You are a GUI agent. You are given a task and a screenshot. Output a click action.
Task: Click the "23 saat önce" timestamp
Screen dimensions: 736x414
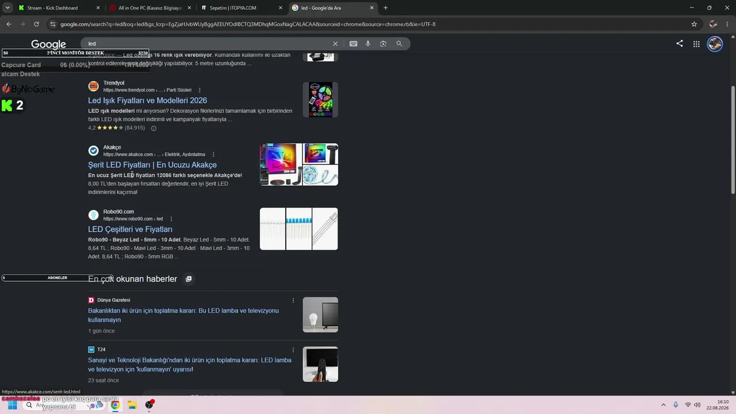103,381
